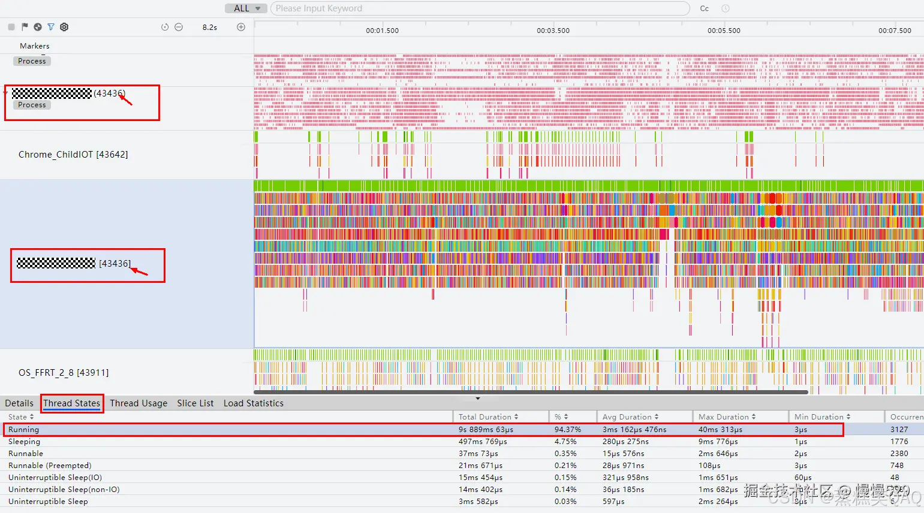Select the [43436] main thread row
The width and height of the screenshot is (924, 513).
click(x=127, y=264)
